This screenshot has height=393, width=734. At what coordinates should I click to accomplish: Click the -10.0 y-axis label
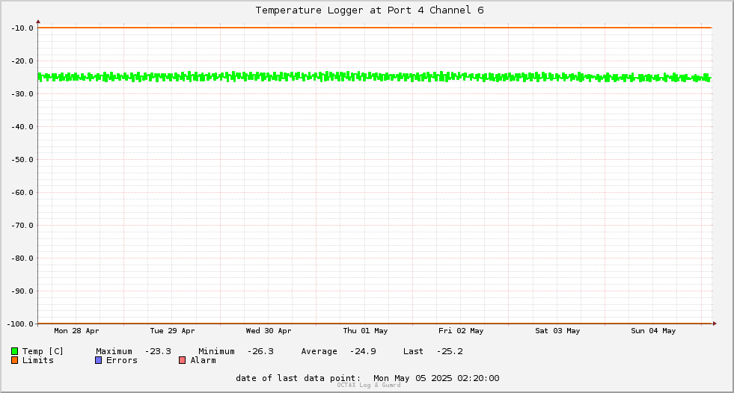22,28
